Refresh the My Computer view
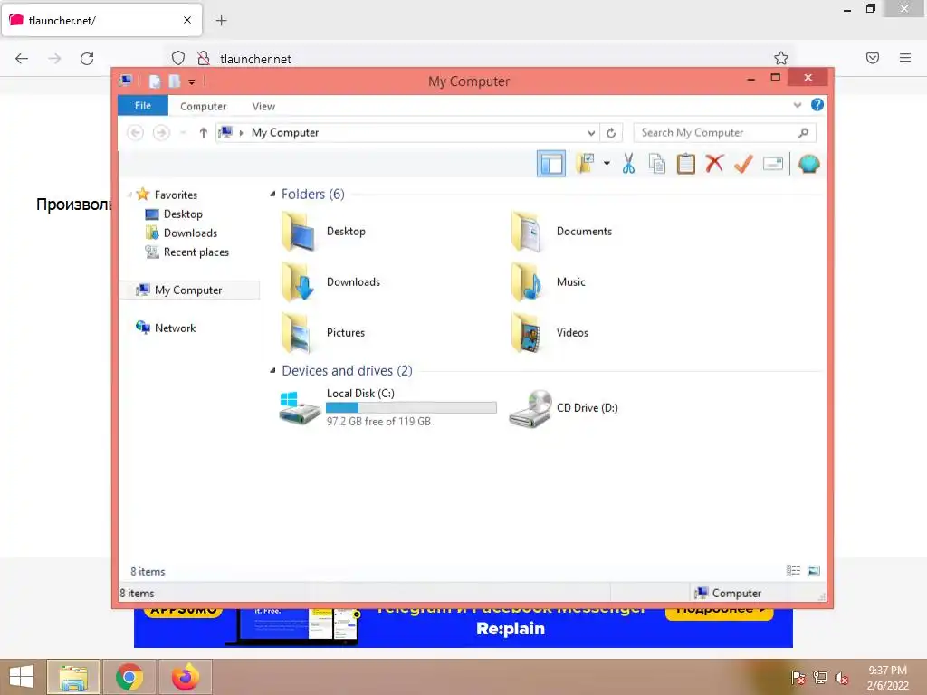Viewport: 927px width, 695px height. point(611,133)
